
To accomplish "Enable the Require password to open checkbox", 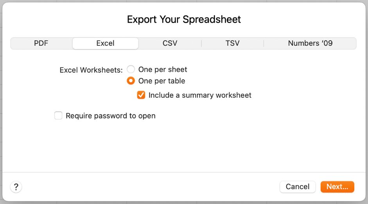I will click(x=58, y=116).
